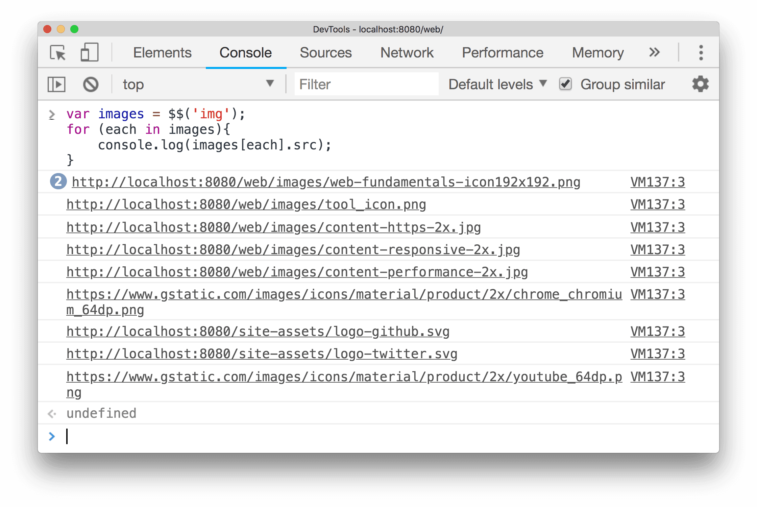This screenshot has height=507, width=757.
Task: Toggle the Group similar checkbox
Action: pos(564,84)
